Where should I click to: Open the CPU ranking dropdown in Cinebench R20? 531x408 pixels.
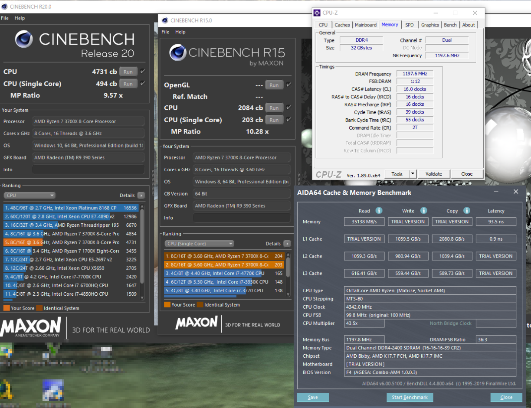[x=29, y=196]
